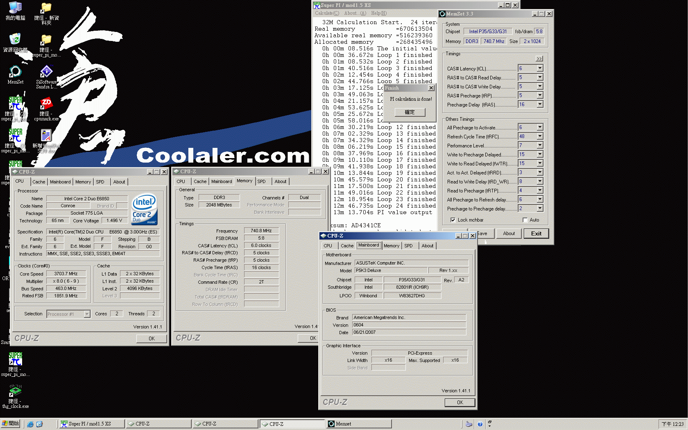Open Act. to Act. Delayed (tRRD) dropdown
The image size is (688, 430).
540,172
